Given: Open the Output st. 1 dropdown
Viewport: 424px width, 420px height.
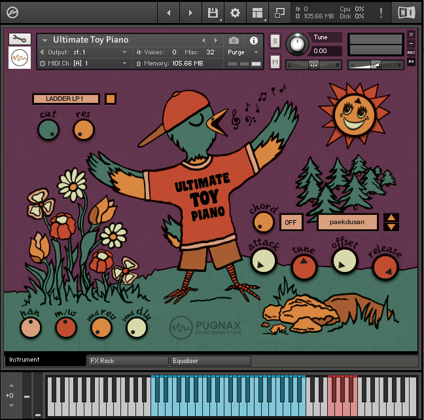Looking at the screenshot, I should tap(84, 52).
